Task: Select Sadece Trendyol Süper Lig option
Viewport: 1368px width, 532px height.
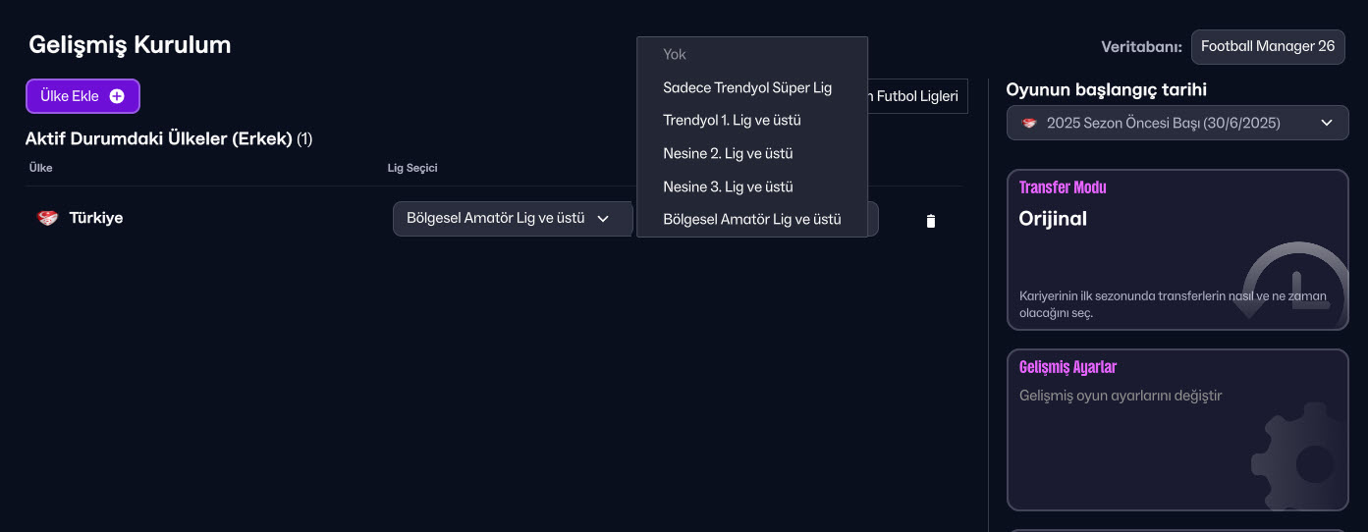Action: pos(747,87)
